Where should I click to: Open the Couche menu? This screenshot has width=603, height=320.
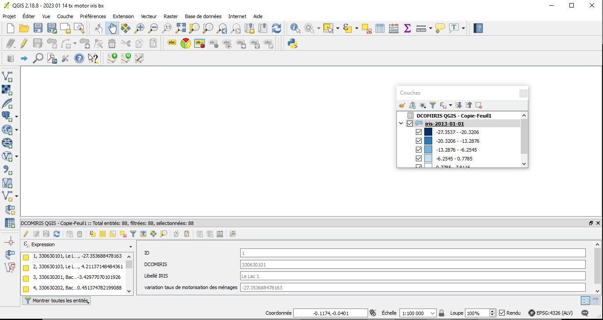65,16
